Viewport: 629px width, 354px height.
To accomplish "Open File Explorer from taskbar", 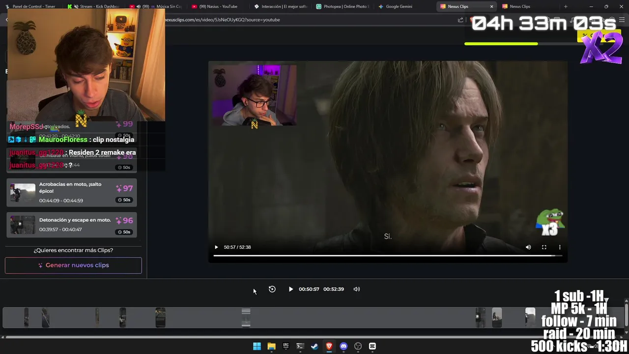I will 271,346.
